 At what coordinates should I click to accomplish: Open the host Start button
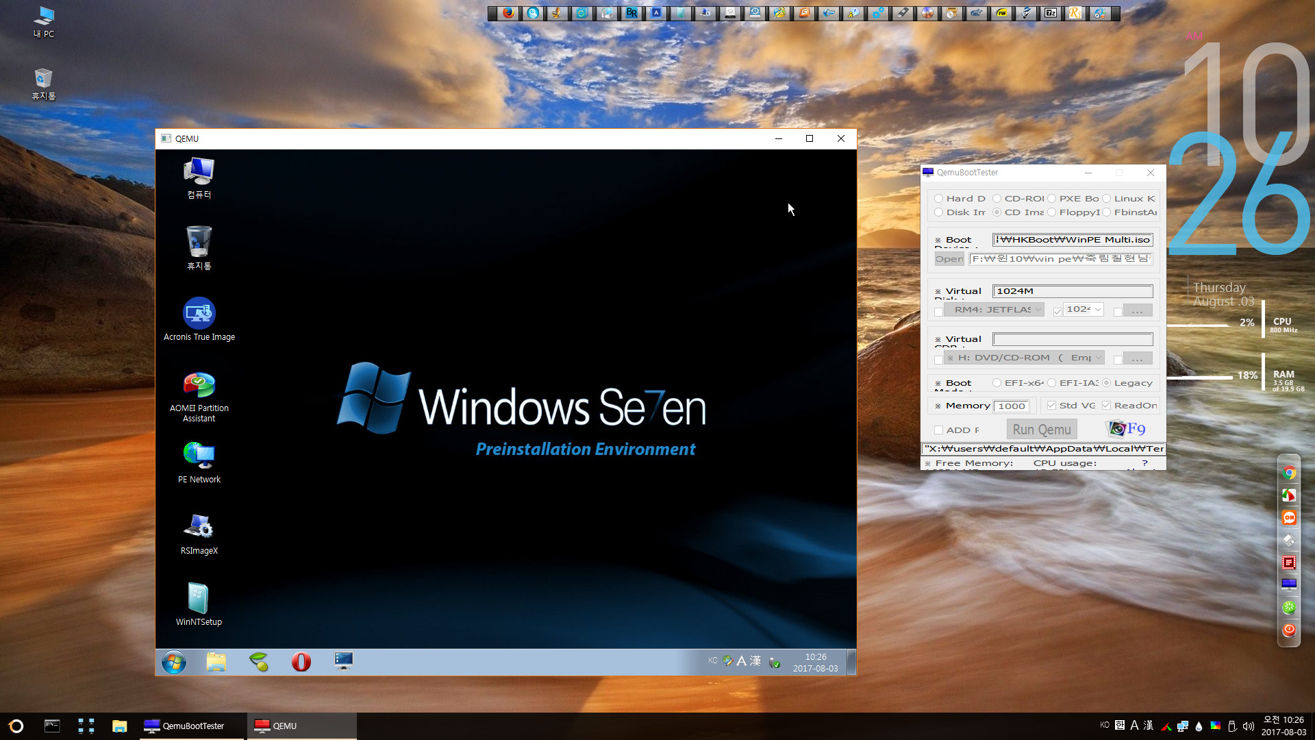(16, 726)
